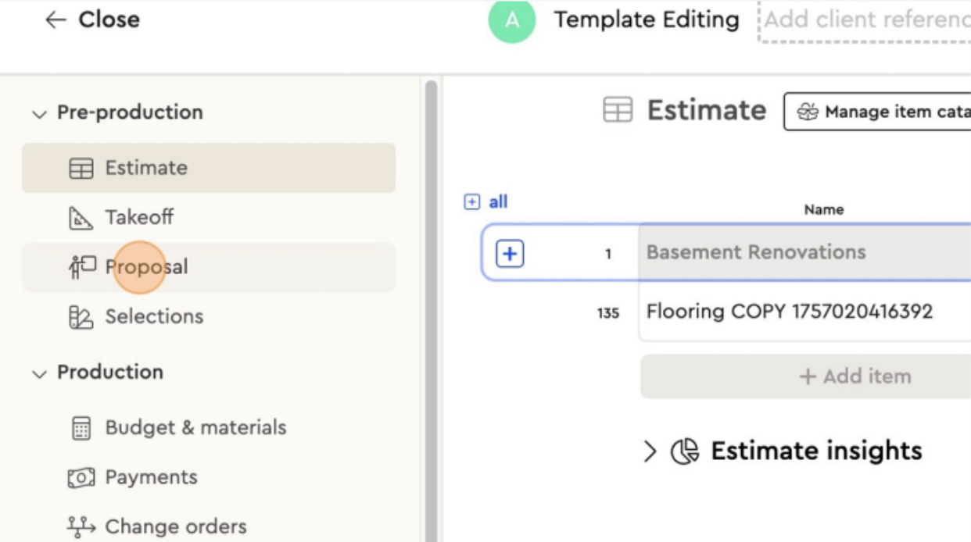Click the Payments money icon
Image resolution: width=971 pixels, height=542 pixels.
[81, 477]
